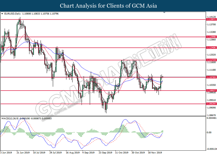Select the 1.12406 price level label
This screenshot has width=217, height=155.
[x=211, y=48]
